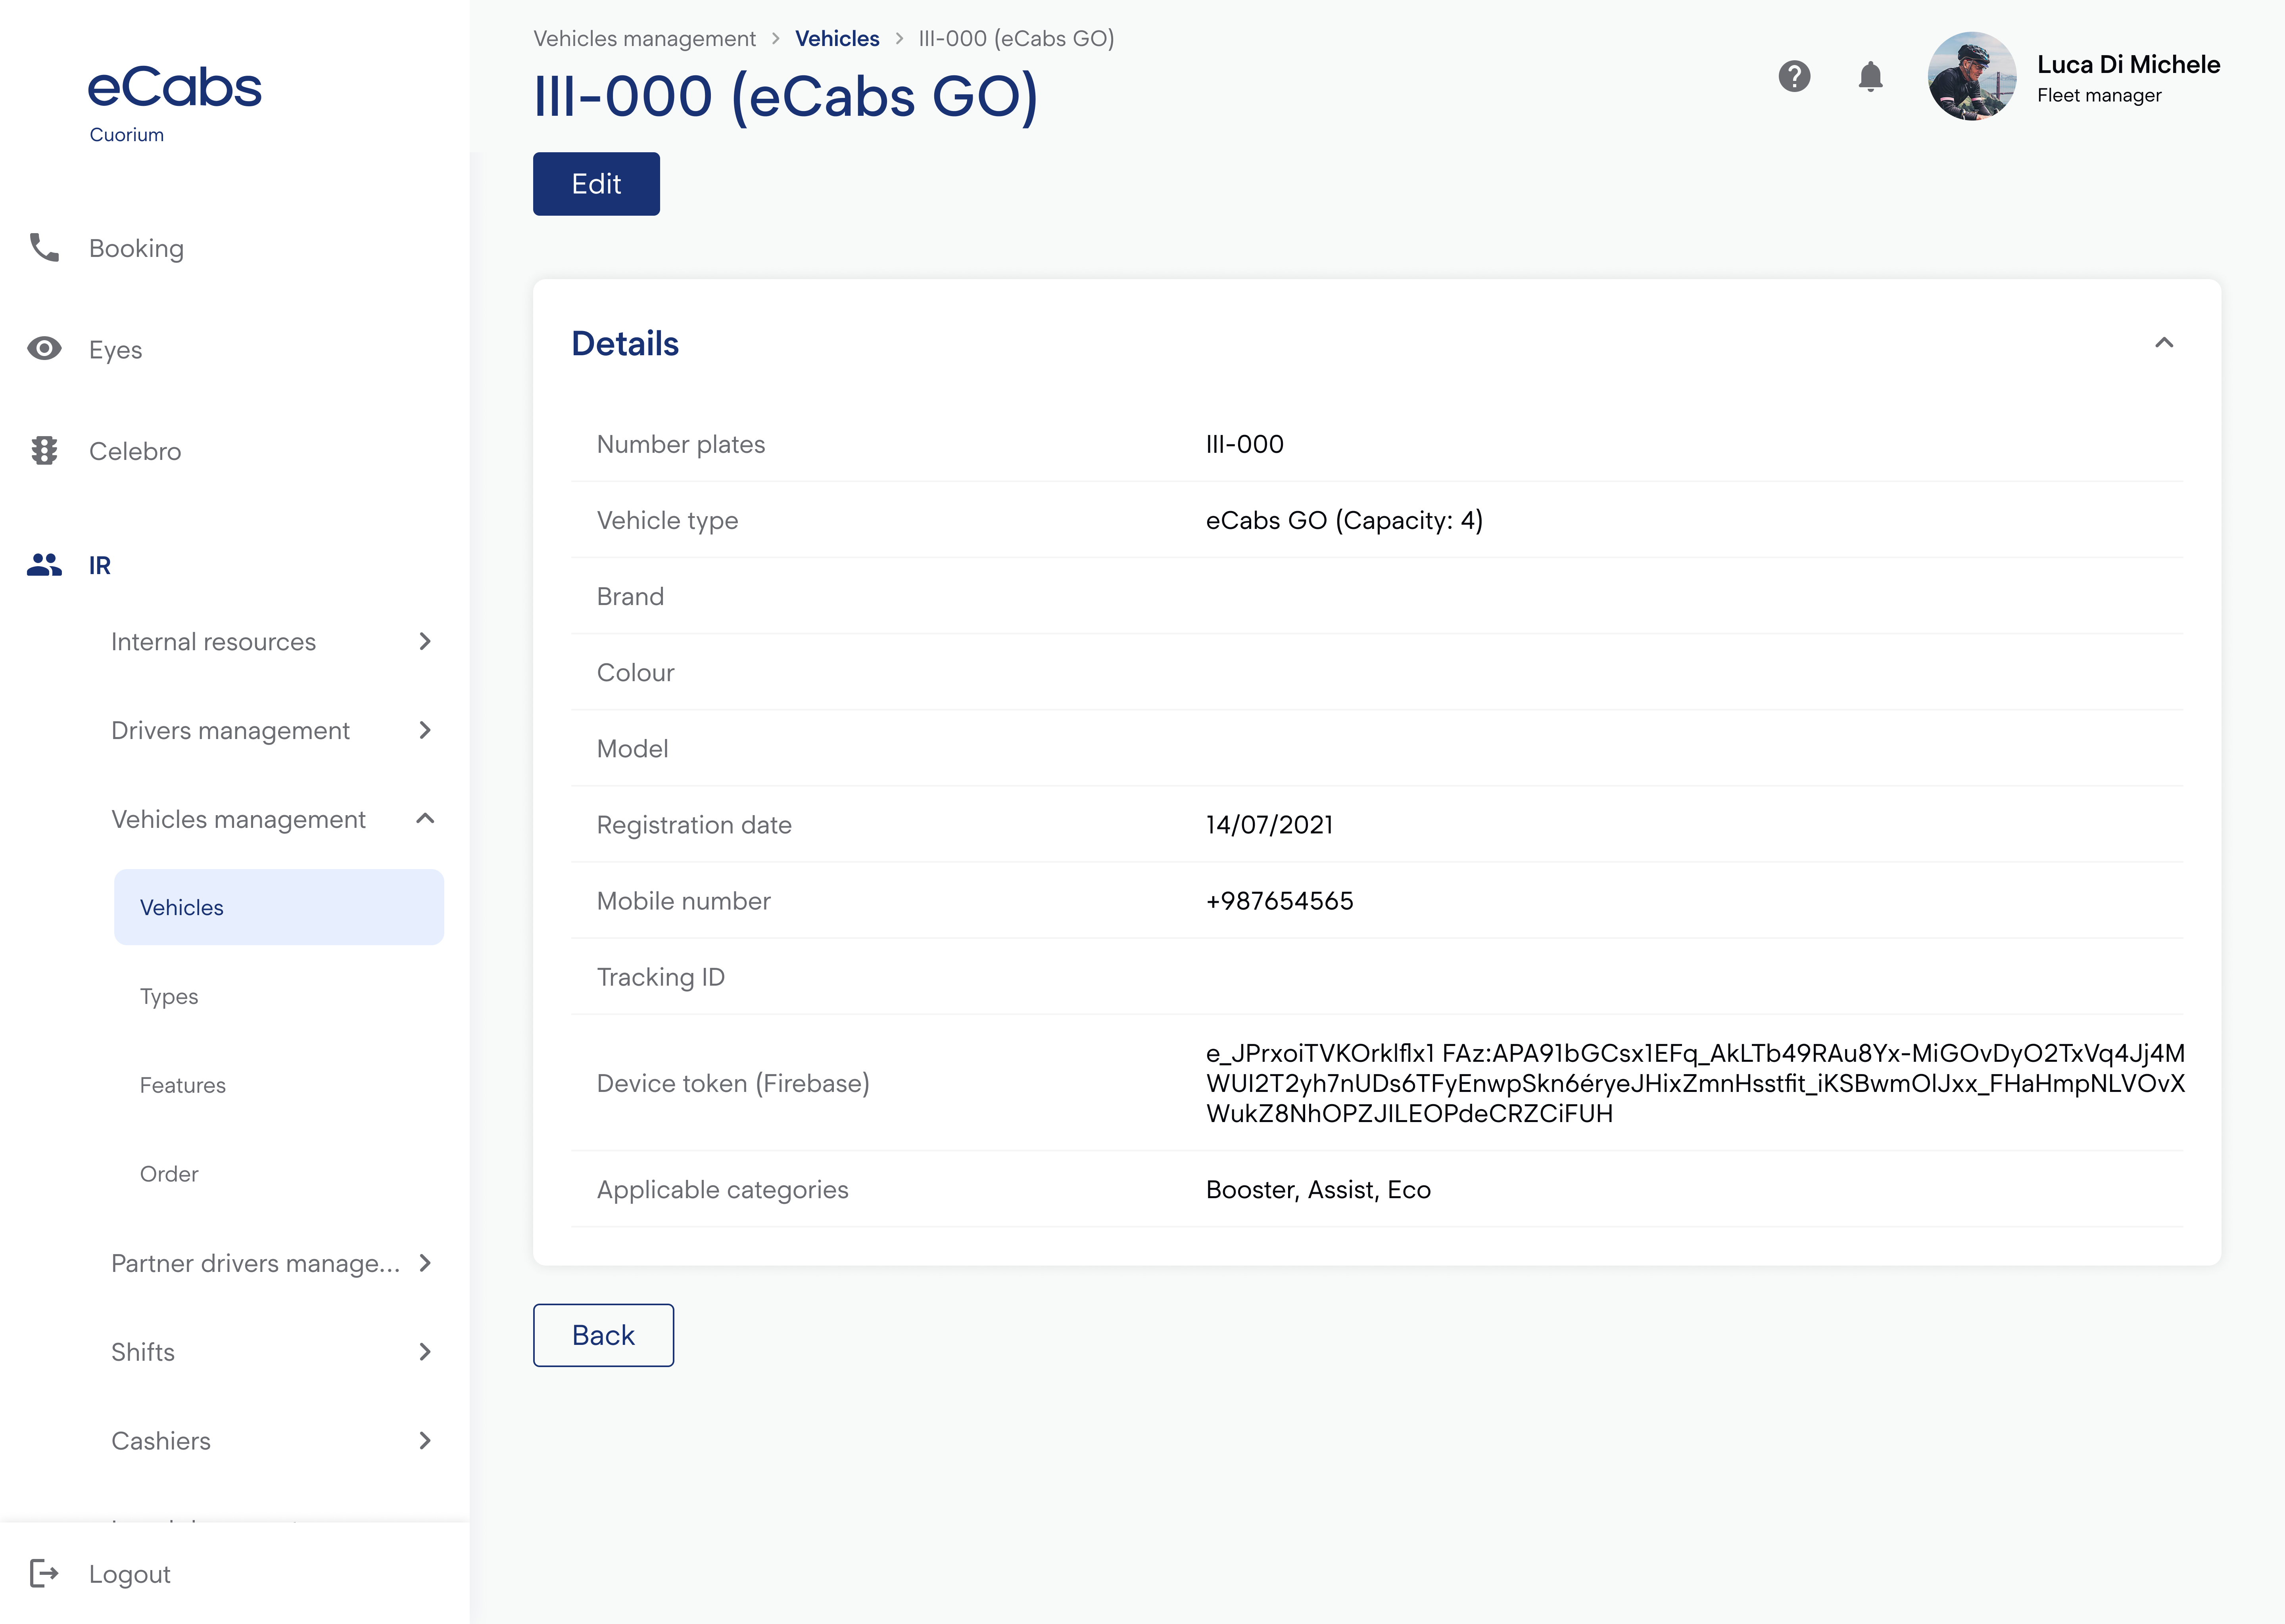The width and height of the screenshot is (2285, 1624).
Task: Click the Vehicle type label
Action: coord(667,521)
